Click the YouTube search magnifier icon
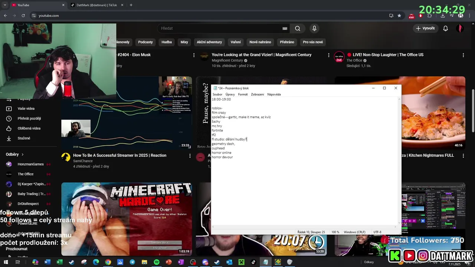This screenshot has width=475, height=267. tap(298, 29)
